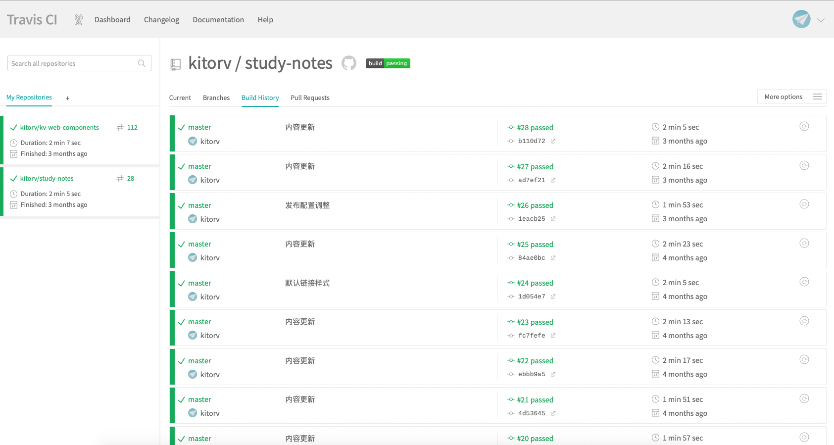Click kitorv author name in build #24 row
This screenshot has height=445, width=834.
click(210, 297)
